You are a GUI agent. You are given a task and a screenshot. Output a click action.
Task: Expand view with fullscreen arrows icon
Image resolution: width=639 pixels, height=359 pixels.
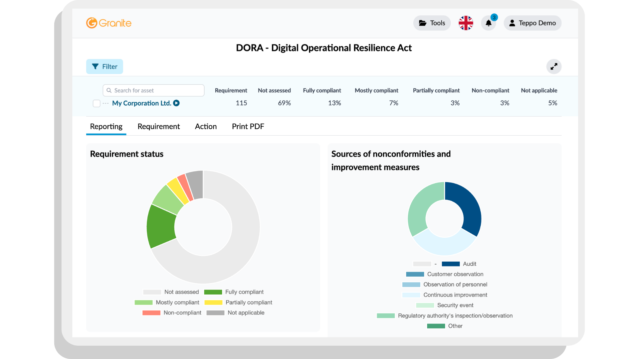[x=554, y=66]
